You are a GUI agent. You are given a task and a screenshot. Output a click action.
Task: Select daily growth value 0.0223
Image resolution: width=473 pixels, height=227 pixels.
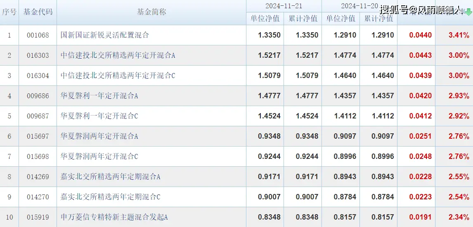coord(421,196)
